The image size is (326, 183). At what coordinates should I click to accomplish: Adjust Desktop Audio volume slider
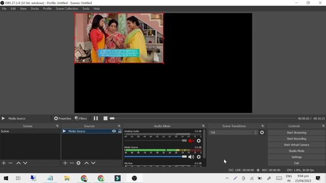point(155,141)
